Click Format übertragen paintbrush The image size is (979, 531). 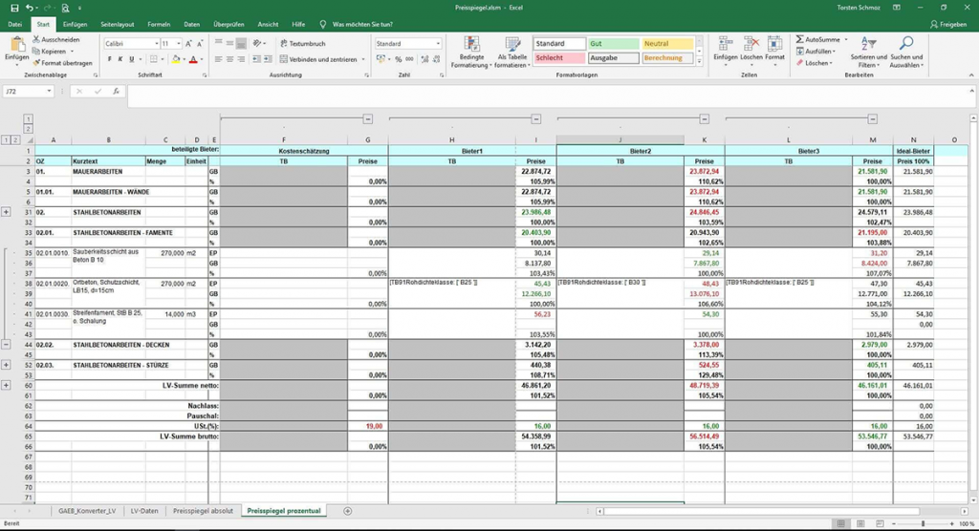[36, 63]
